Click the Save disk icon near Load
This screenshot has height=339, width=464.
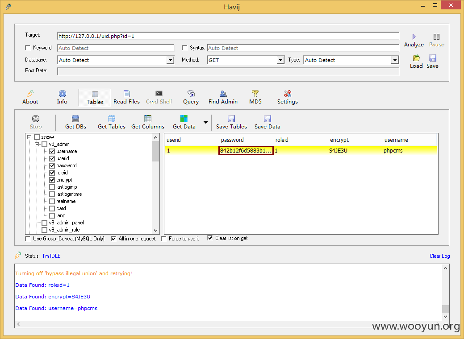pos(433,58)
